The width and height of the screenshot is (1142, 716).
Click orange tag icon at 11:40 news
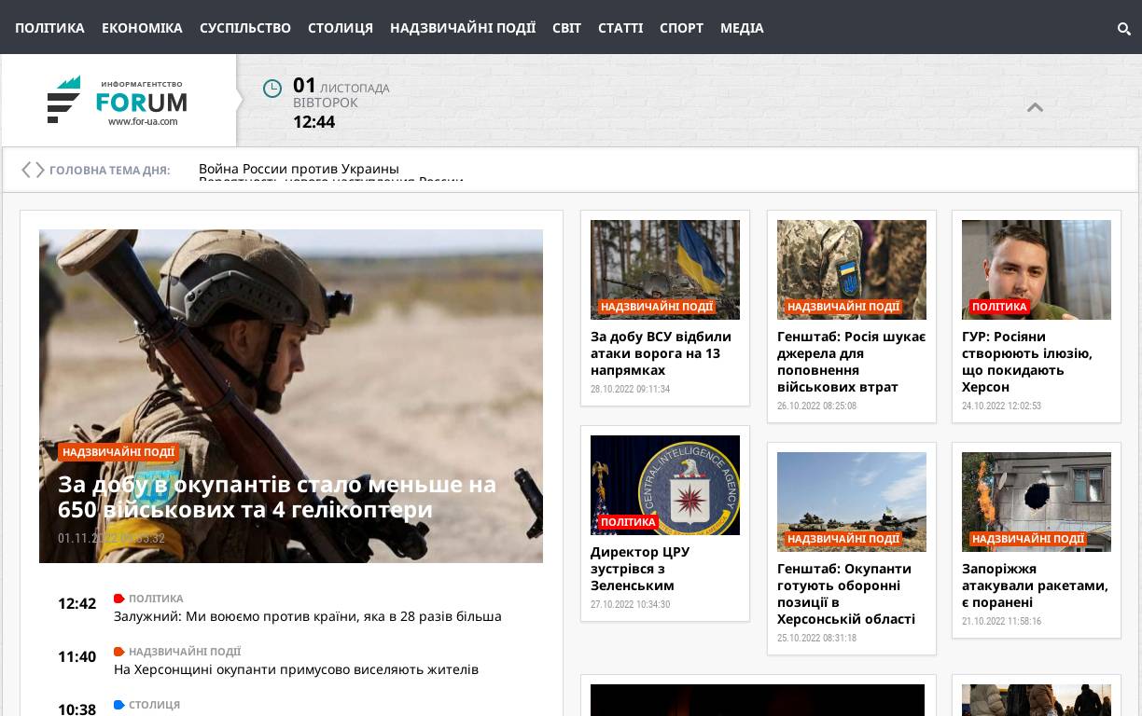[119, 652]
